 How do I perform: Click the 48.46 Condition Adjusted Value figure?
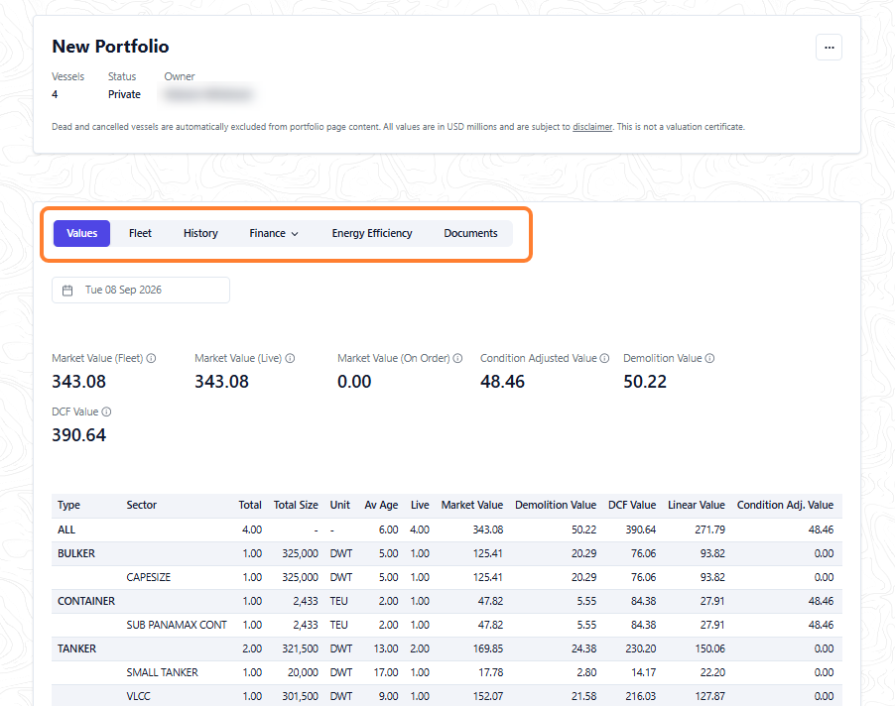[502, 382]
